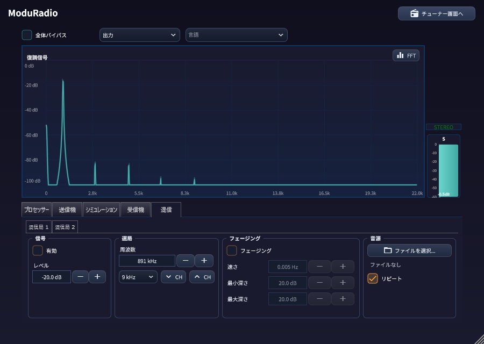
Task: Click the ファイルなし status text
Action: (x=385, y=264)
